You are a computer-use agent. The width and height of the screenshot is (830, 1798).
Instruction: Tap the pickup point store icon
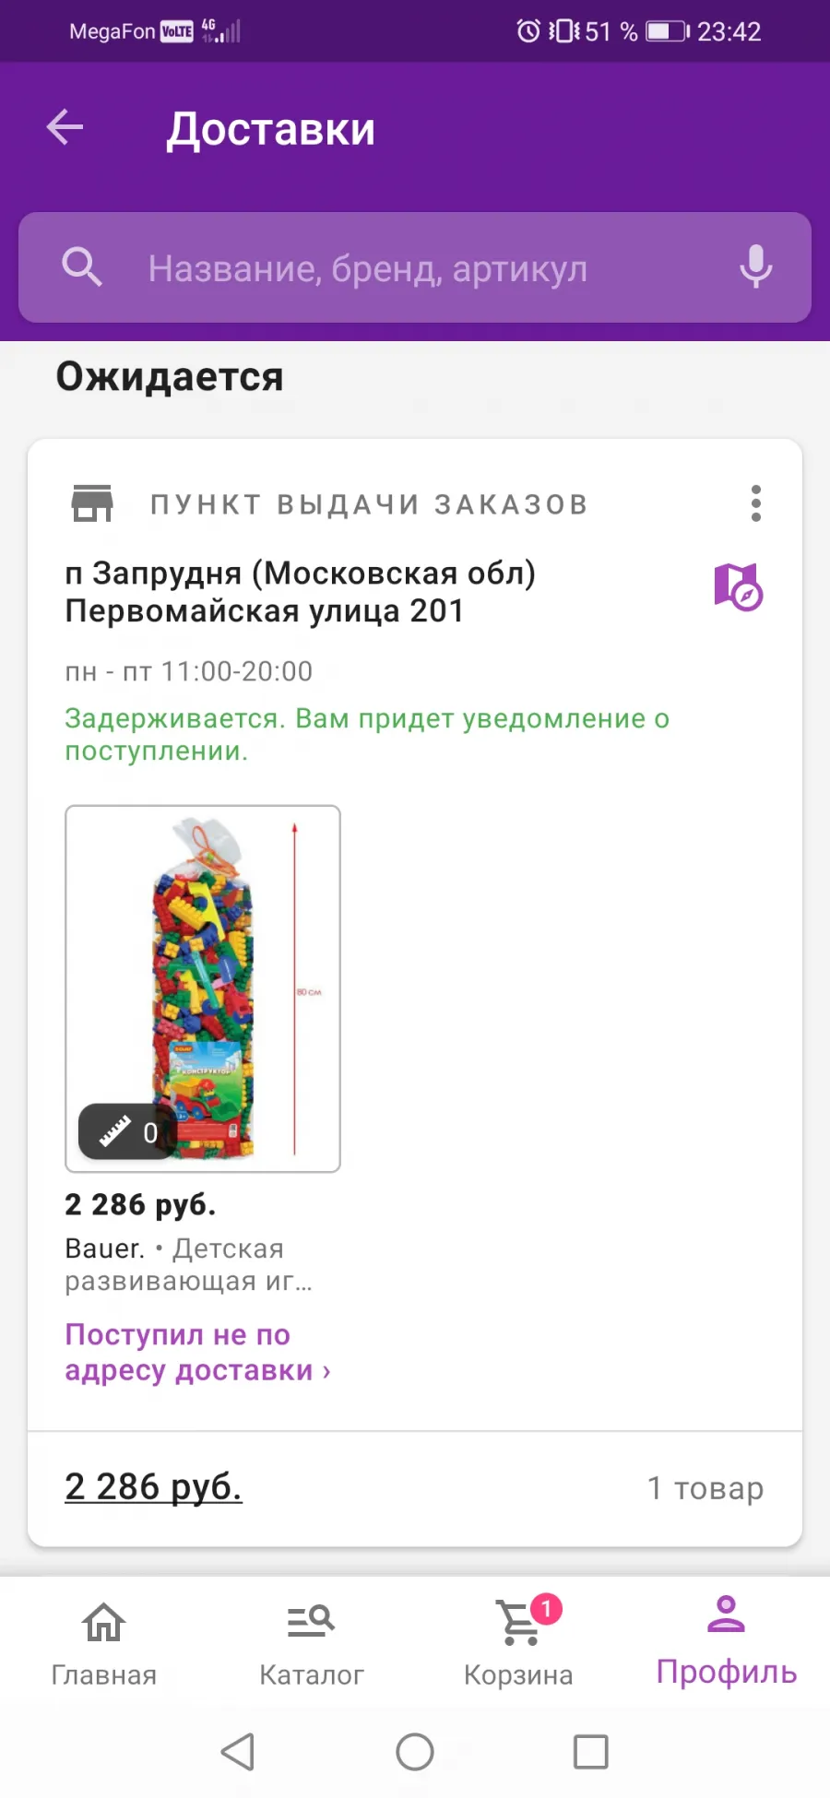(92, 503)
